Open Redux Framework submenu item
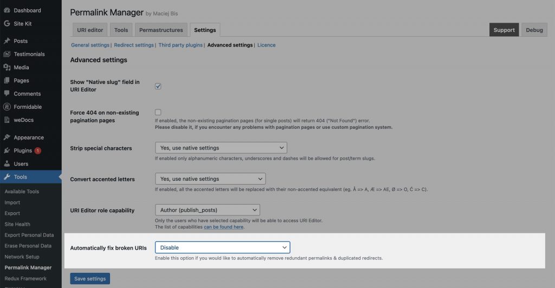Viewport: 555px width, 288px height. 25,278
